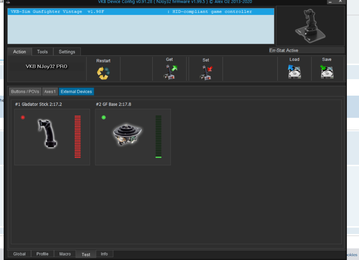Image resolution: width=359 pixels, height=260 pixels.
Task: Open the Profile bottom tab
Action: pos(42,254)
